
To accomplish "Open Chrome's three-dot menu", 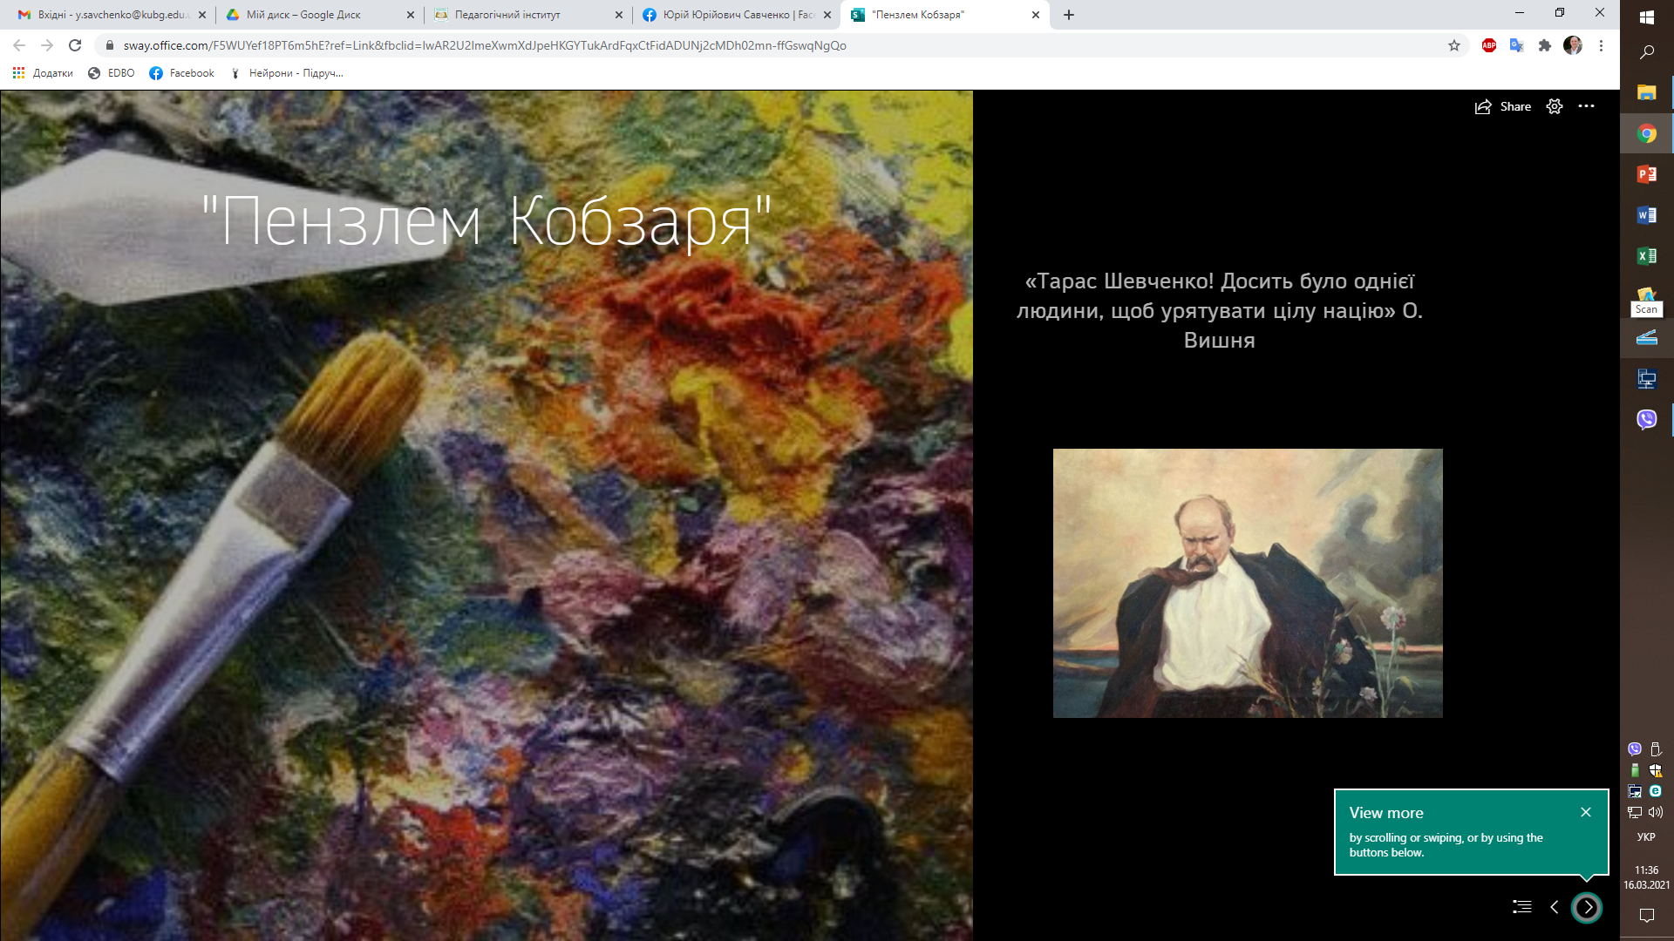I will [1601, 45].
